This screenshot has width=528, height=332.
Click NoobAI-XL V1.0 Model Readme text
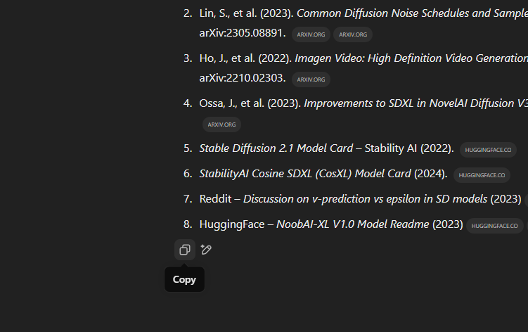coord(352,224)
